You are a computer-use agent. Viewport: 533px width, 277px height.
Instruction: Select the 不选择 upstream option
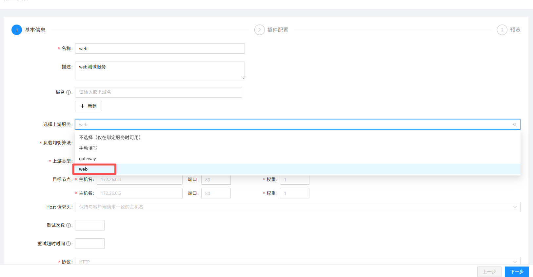298,138
